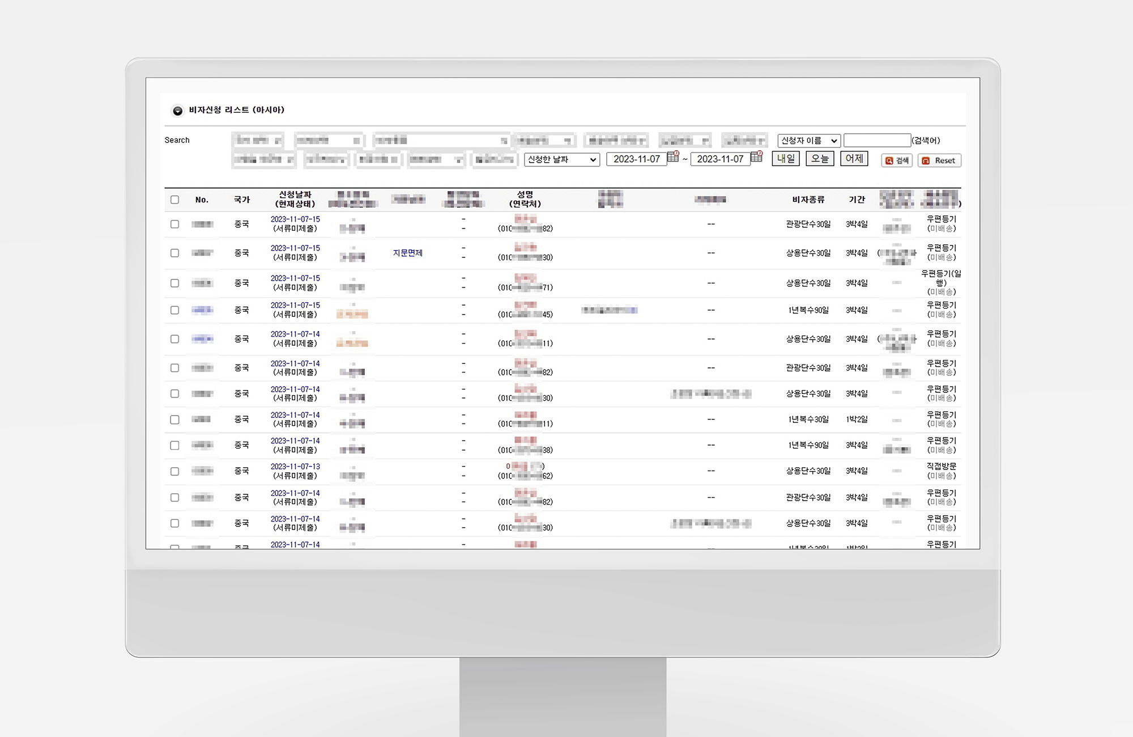Click the 신청날짜 (현재상태) column header
The width and height of the screenshot is (1133, 737).
tap(295, 199)
